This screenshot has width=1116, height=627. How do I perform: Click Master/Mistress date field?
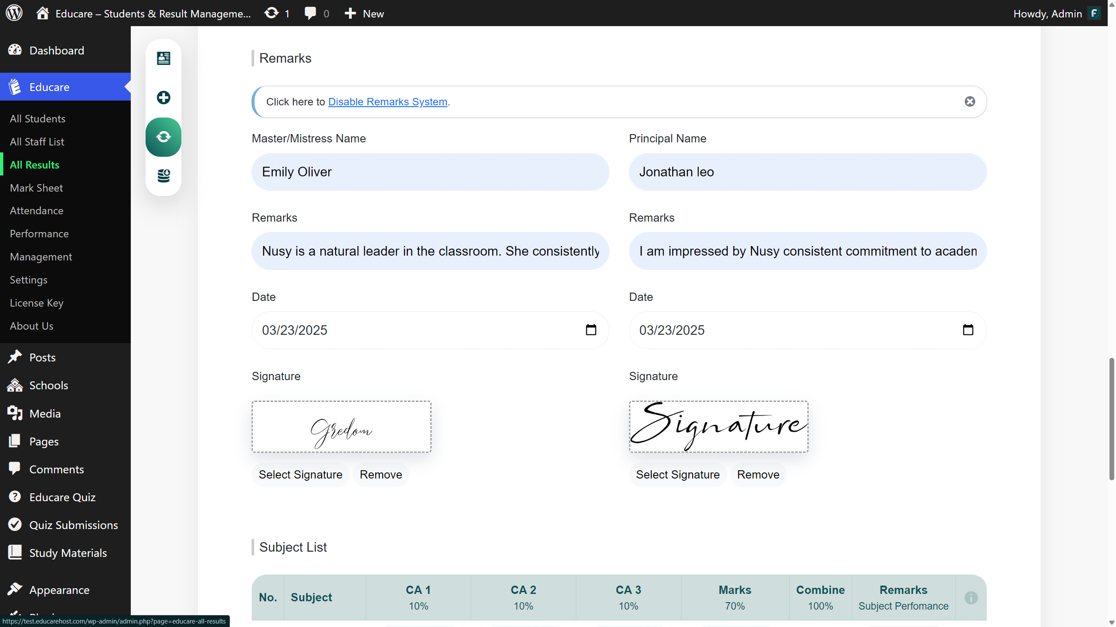click(x=430, y=330)
